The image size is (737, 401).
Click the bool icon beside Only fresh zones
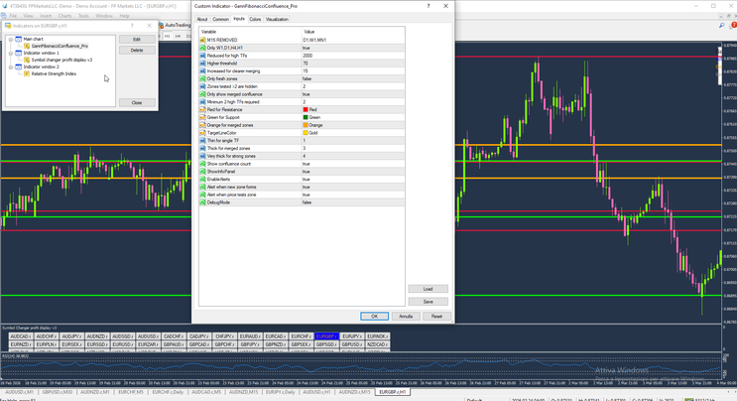(x=203, y=79)
